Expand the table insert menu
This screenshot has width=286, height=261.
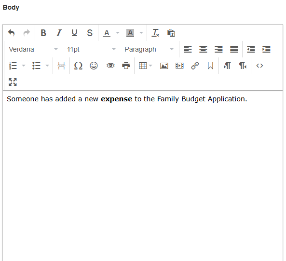tap(150, 66)
